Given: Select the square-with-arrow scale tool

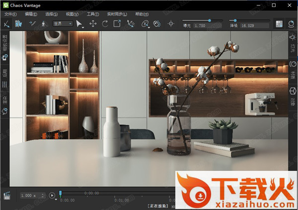Looking at the screenshot, I should (x=117, y=24).
